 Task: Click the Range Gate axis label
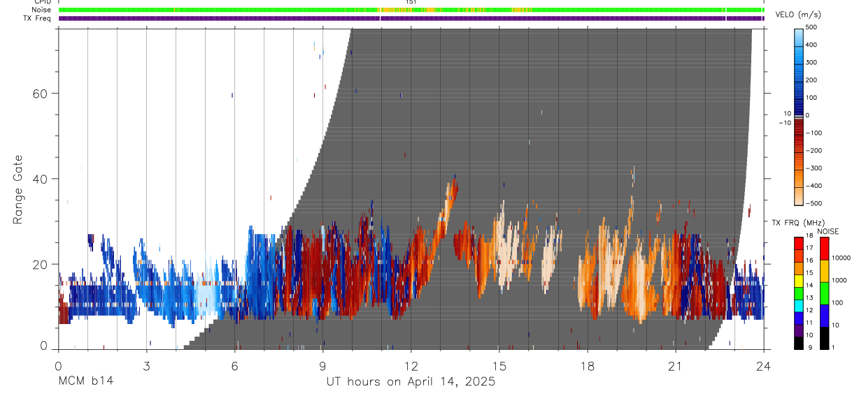(x=19, y=189)
